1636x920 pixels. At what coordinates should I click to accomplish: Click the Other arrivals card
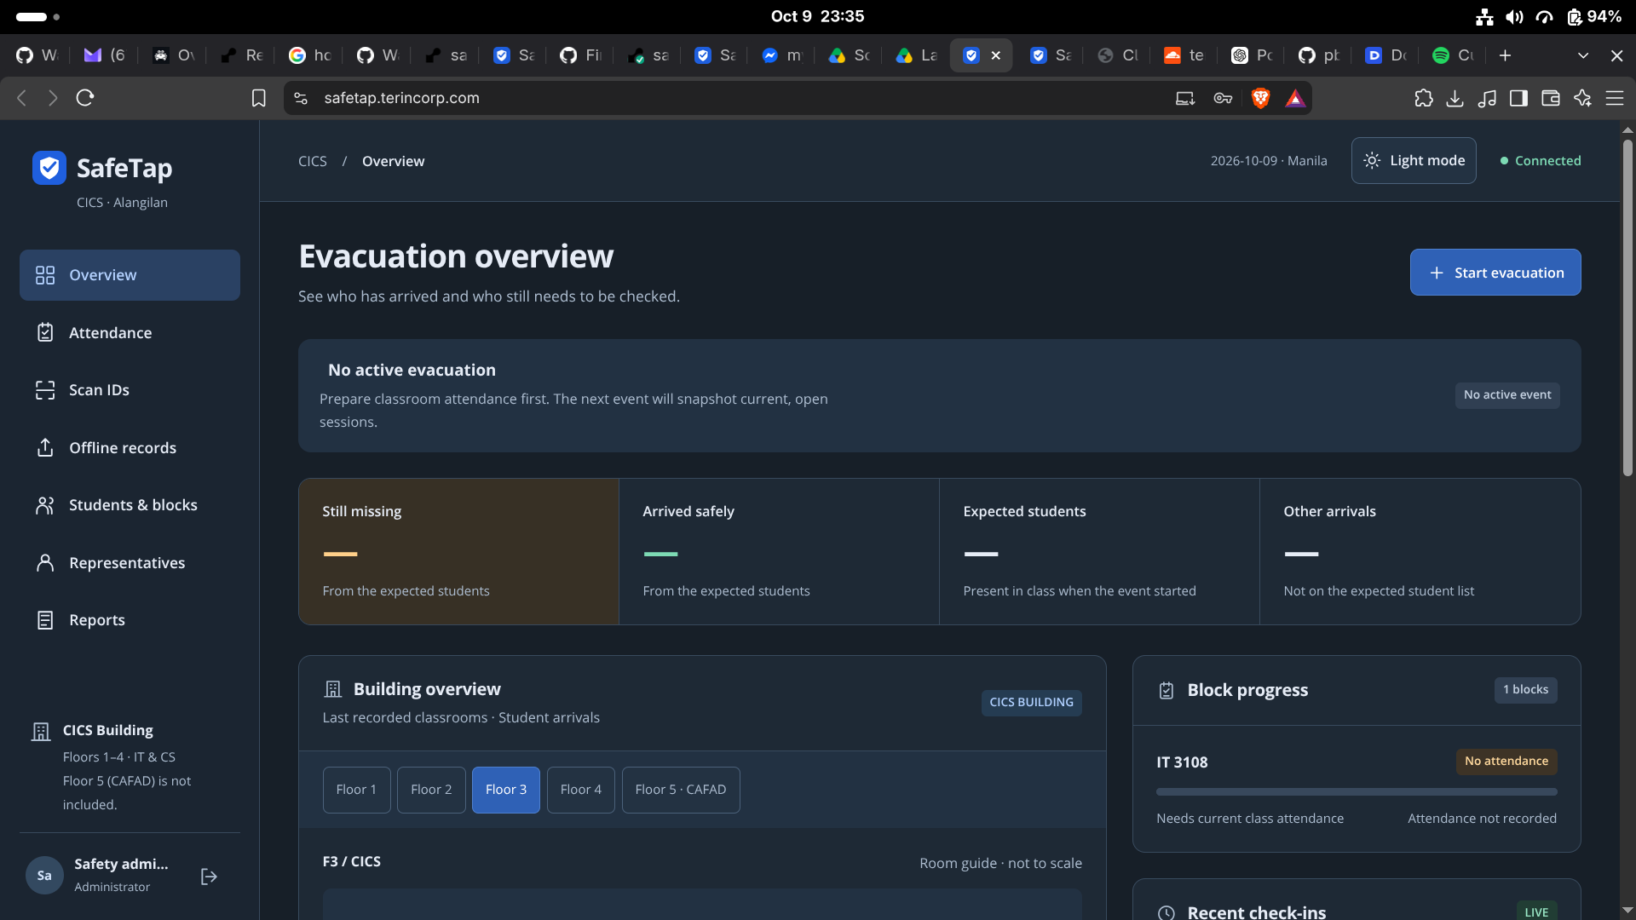[x=1420, y=551]
